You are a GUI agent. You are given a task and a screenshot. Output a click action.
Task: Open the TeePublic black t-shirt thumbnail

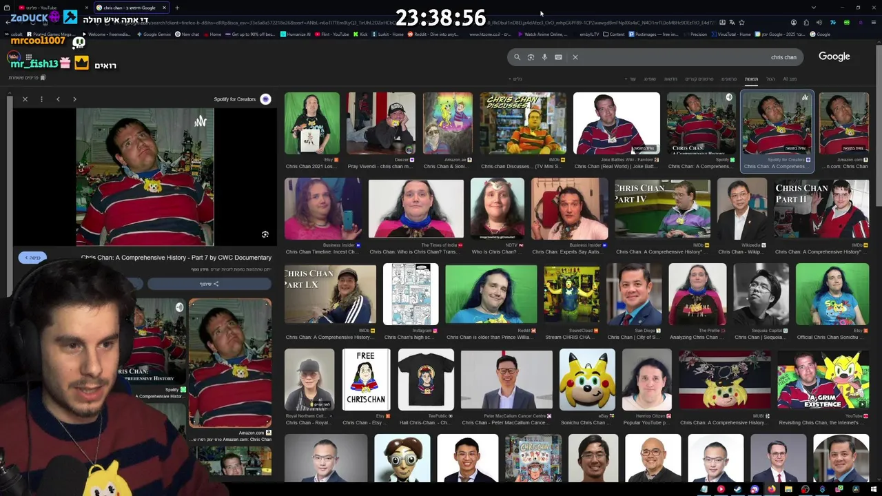426,380
